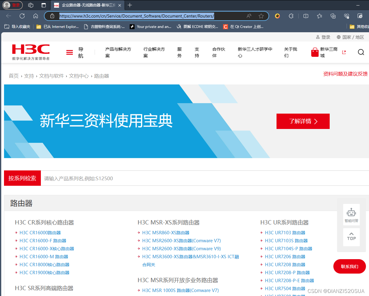Go to 文档与软件 in breadcrumb
This screenshot has height=296, width=369.
point(51,76)
